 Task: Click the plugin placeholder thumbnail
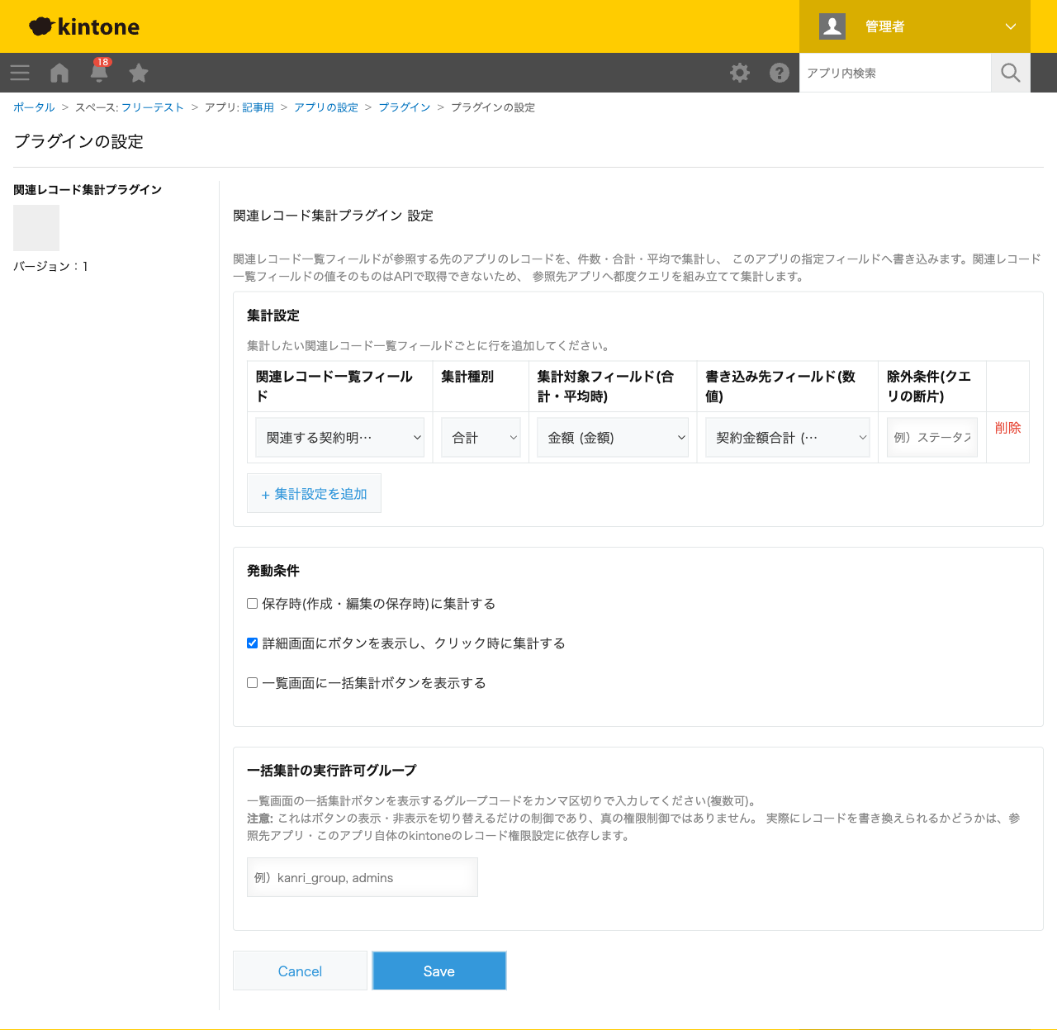pyautogui.click(x=36, y=228)
